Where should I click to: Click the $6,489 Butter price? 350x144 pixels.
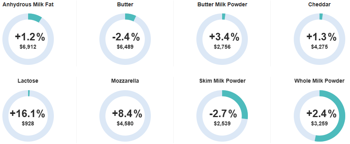point(125,47)
